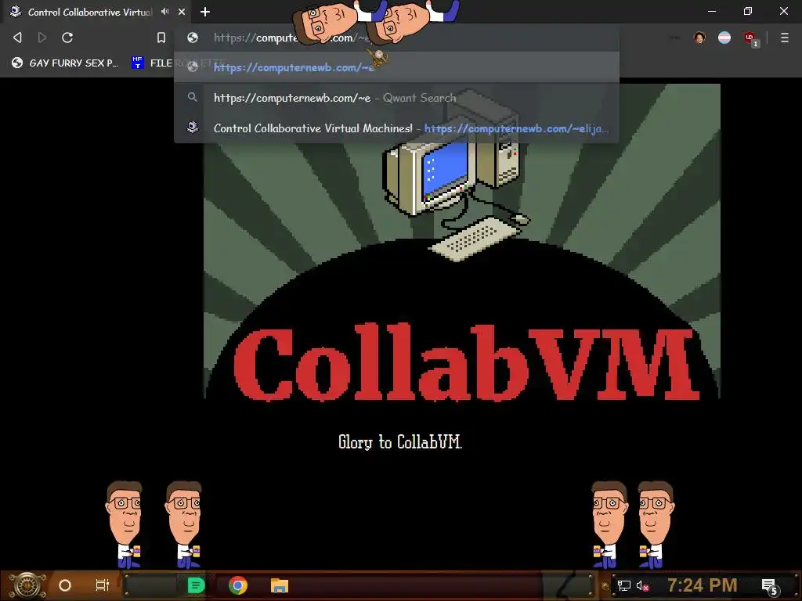Select the Control Collaborative Virtual tab
This screenshot has height=601, width=802.
(x=90, y=12)
